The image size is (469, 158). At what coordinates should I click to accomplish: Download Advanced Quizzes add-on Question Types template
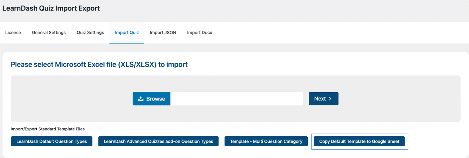click(158, 141)
